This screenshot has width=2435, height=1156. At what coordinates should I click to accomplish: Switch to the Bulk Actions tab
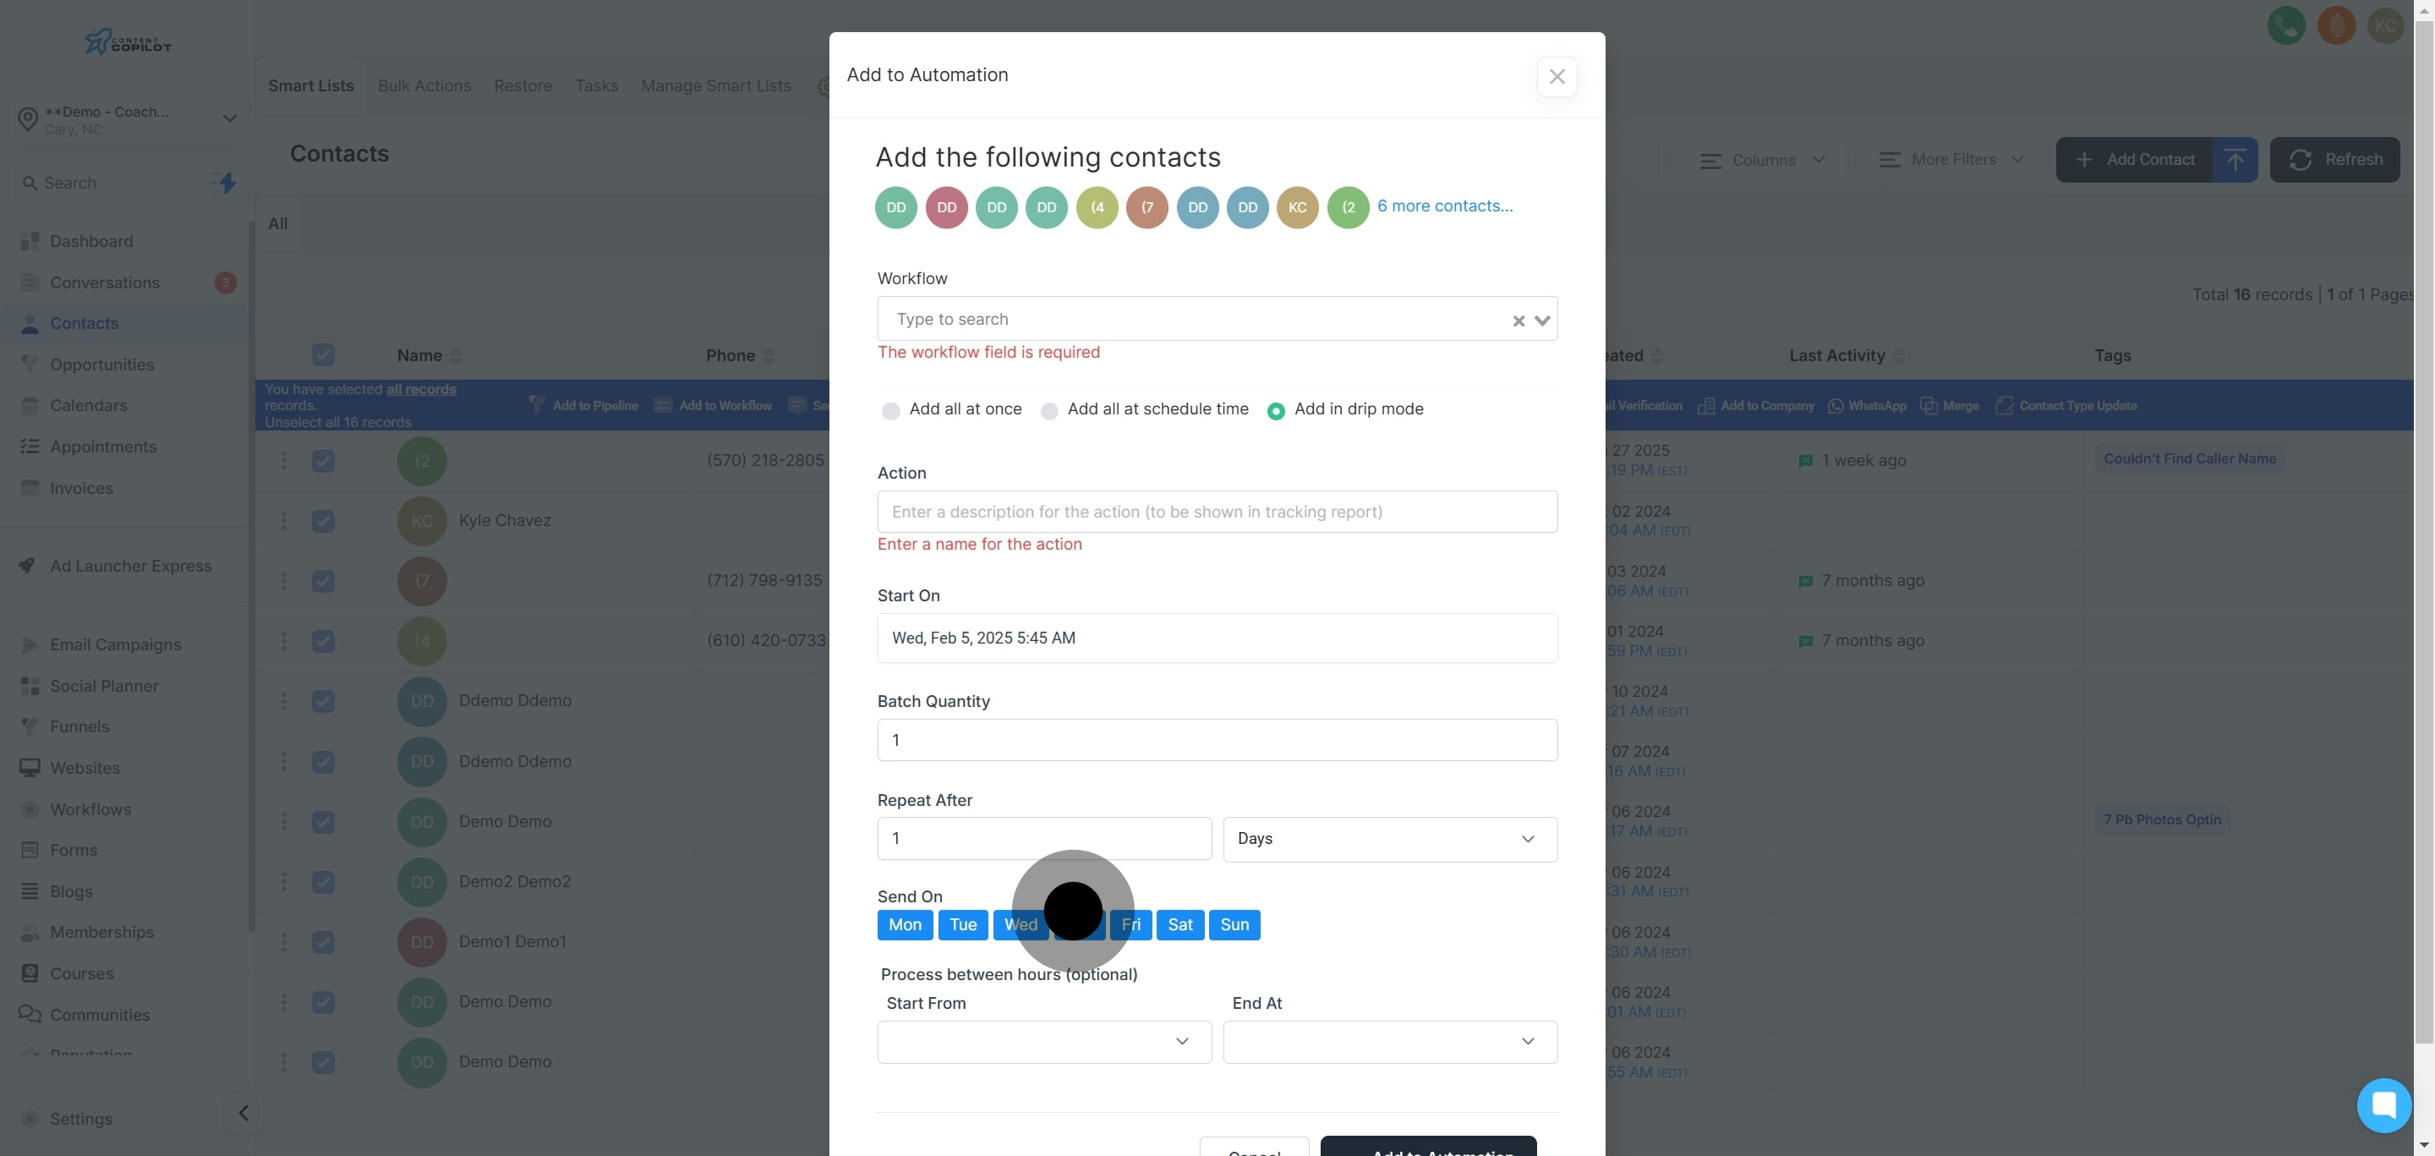(x=424, y=86)
